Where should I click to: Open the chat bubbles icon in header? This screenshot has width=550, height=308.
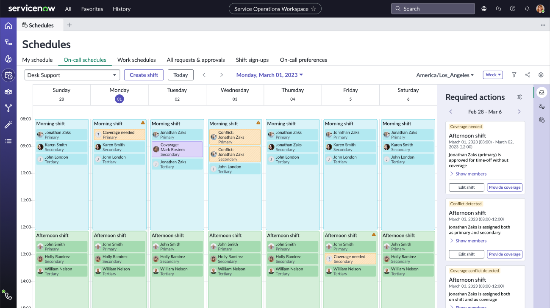pos(498,8)
